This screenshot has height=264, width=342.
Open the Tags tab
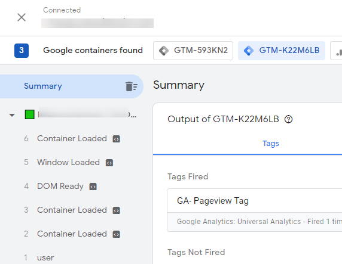click(x=270, y=144)
